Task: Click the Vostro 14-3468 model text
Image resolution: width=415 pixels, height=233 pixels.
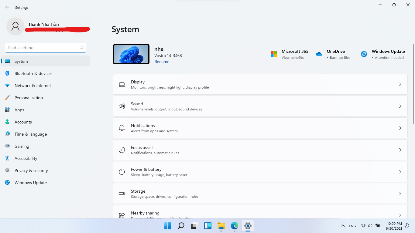Action: pos(168,56)
